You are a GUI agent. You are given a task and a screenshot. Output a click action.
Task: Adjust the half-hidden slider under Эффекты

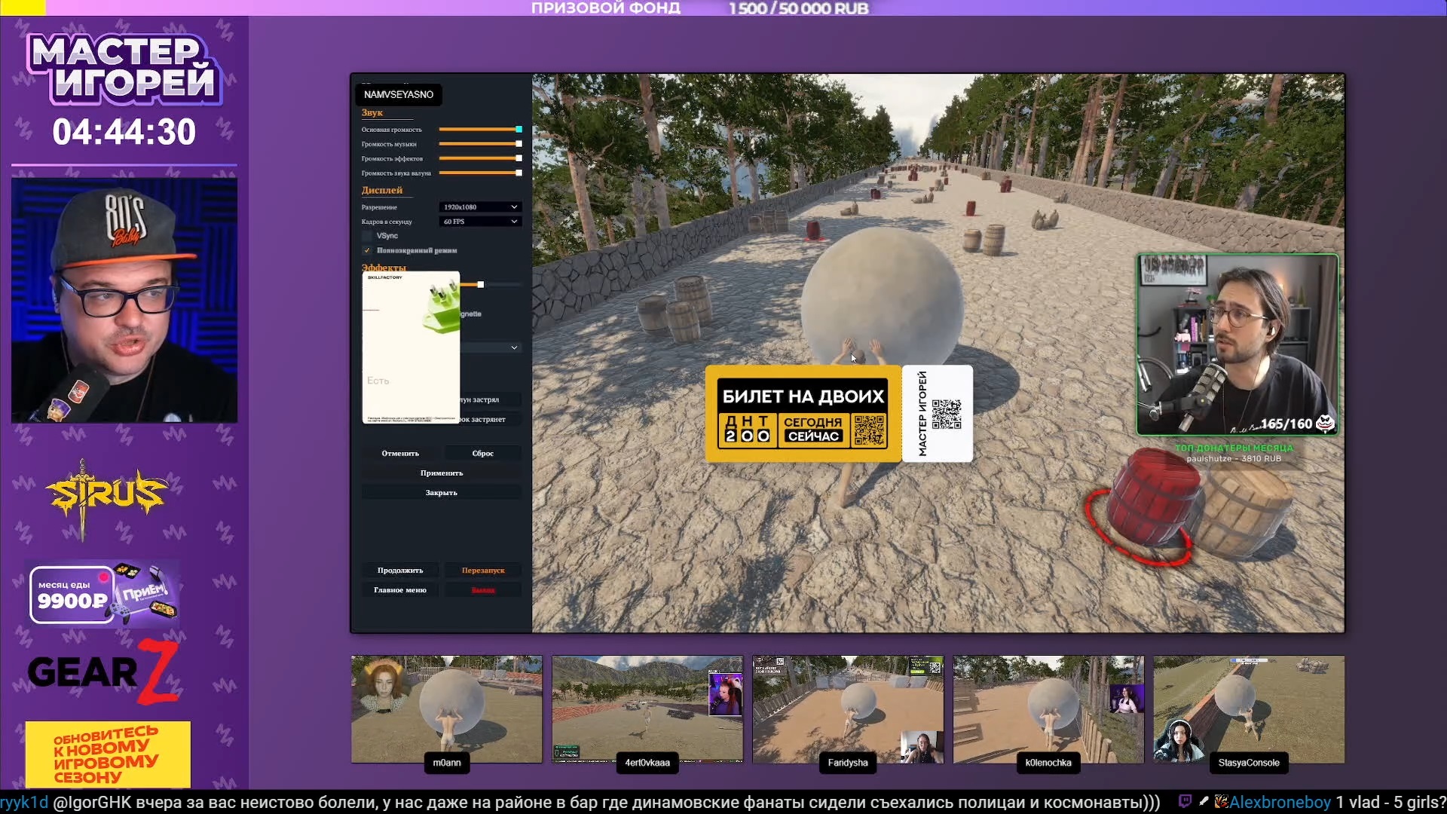(491, 284)
